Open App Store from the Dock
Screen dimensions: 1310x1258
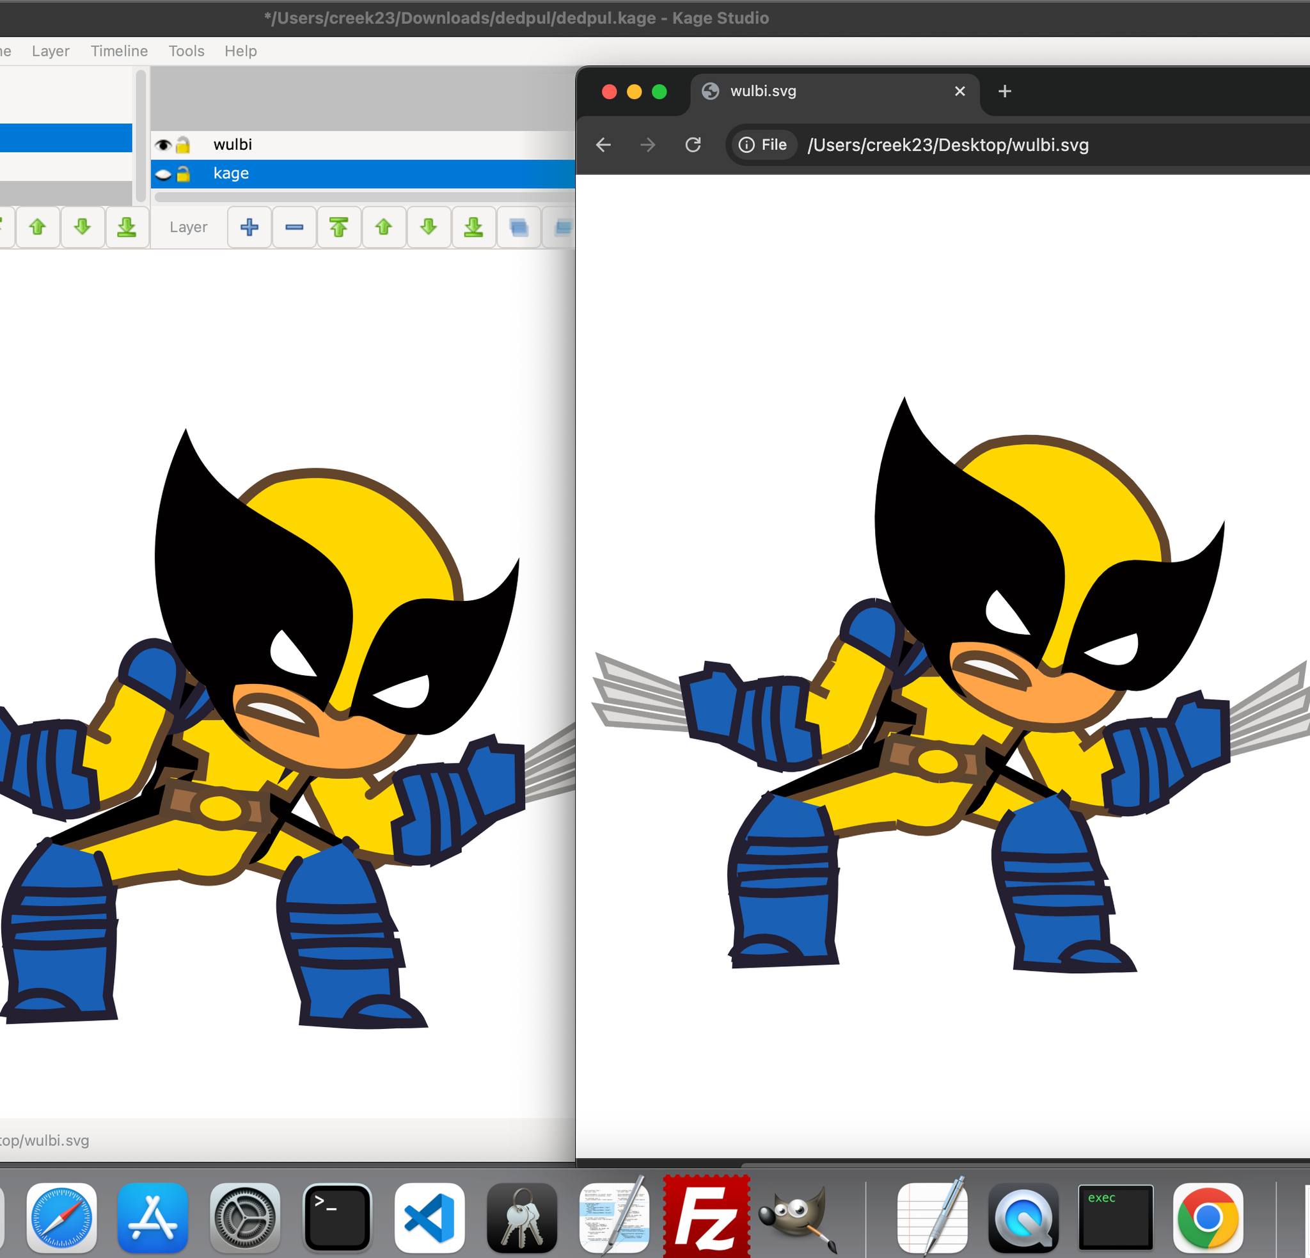pyautogui.click(x=152, y=1218)
